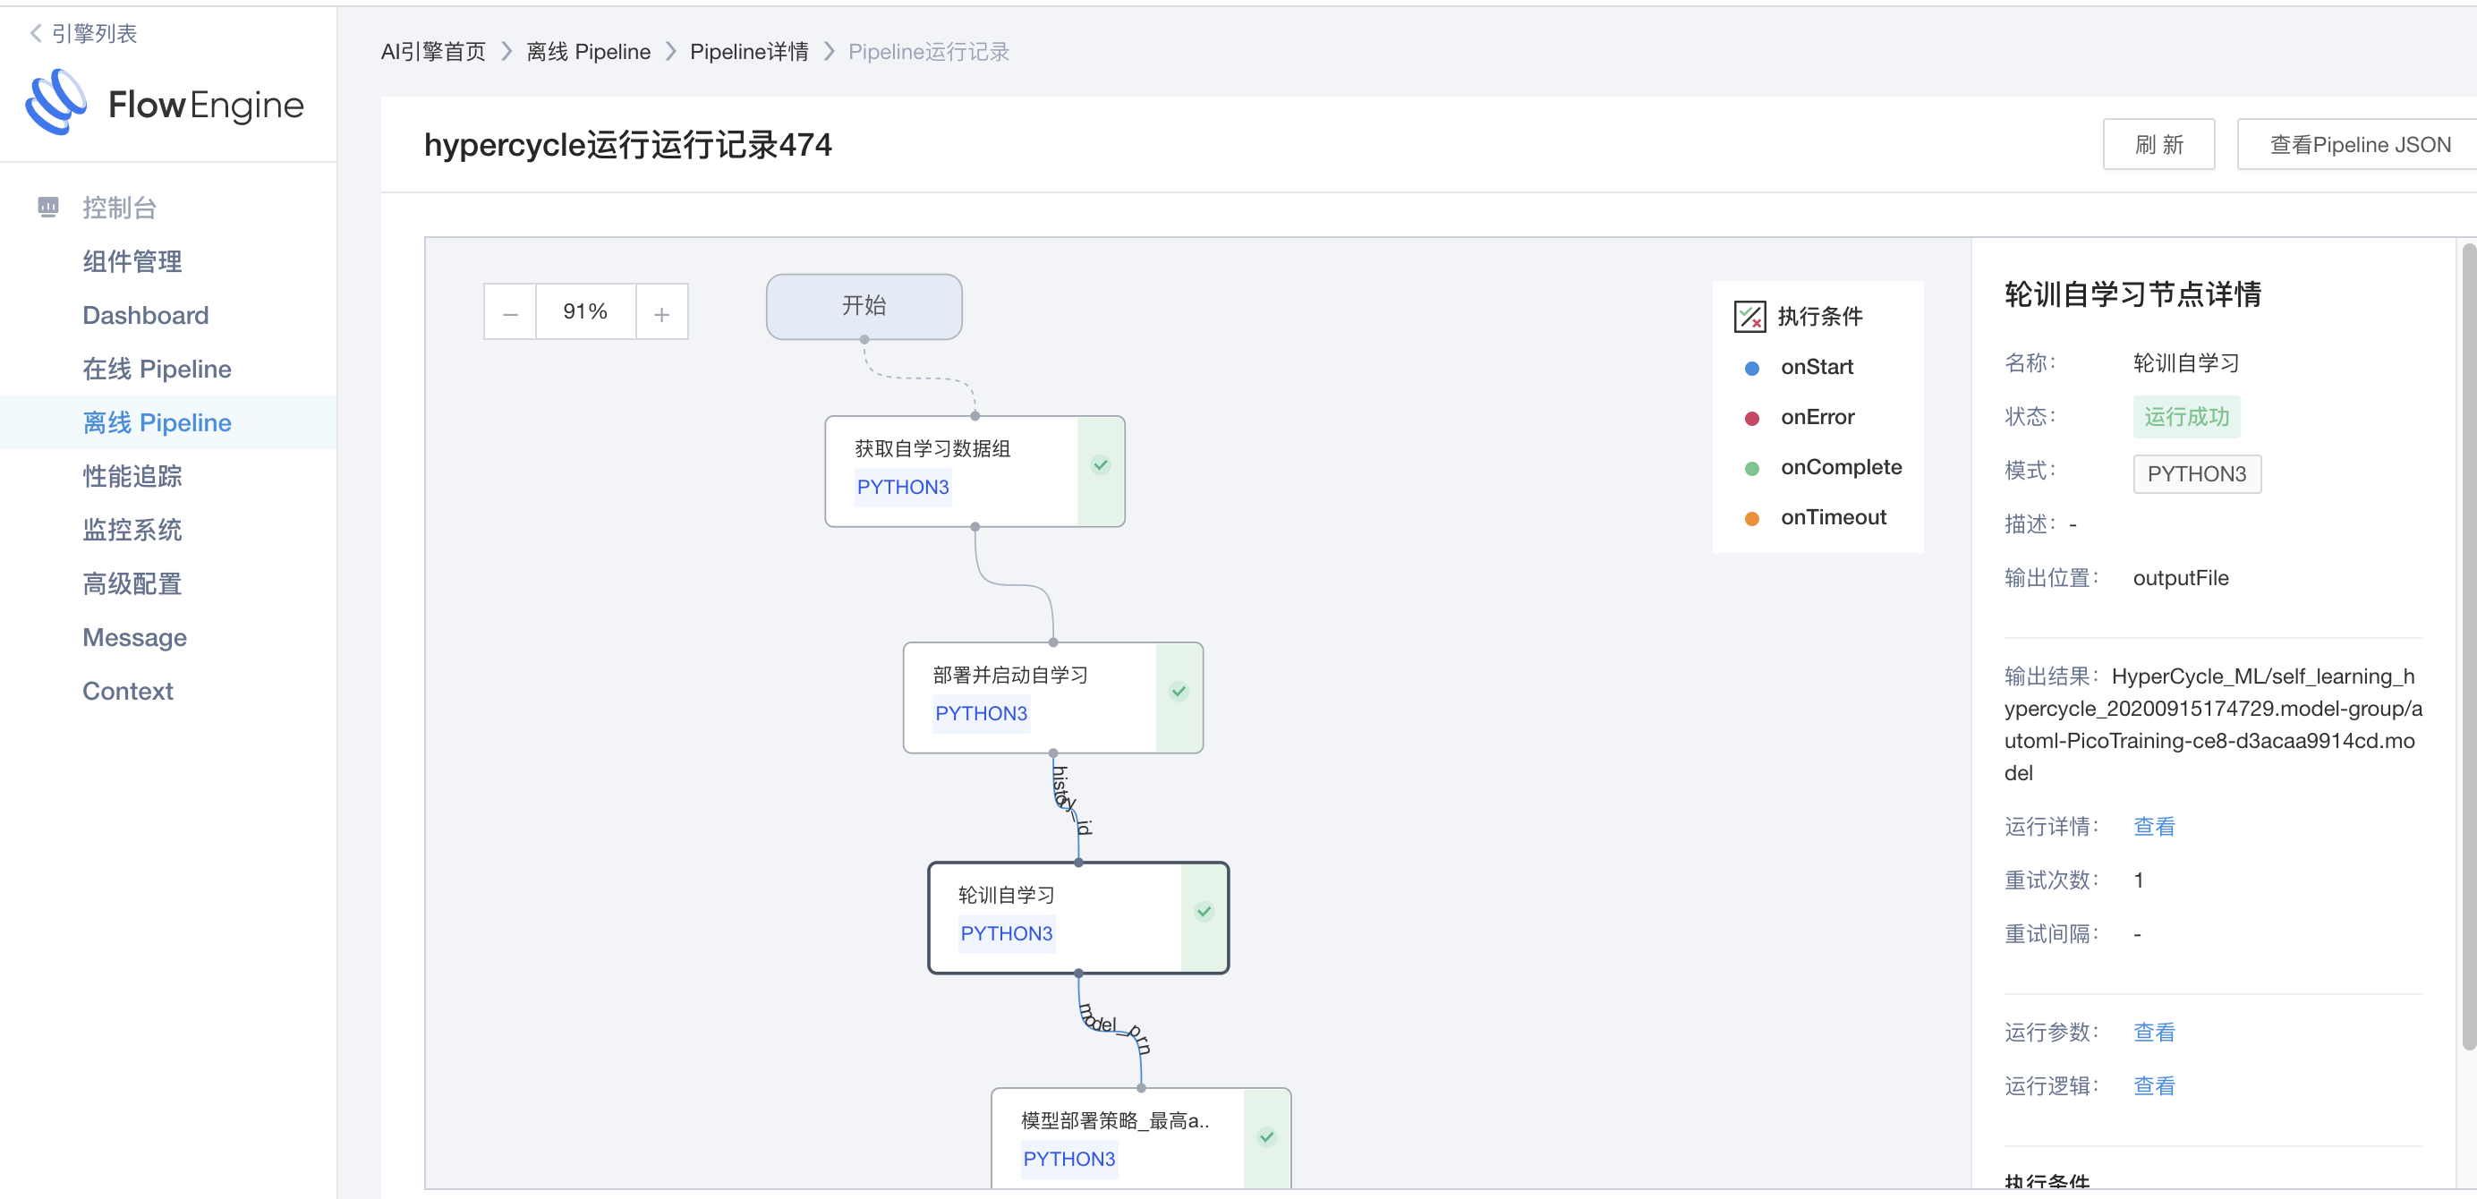
Task: Select the 开始 start node
Action: click(x=864, y=307)
